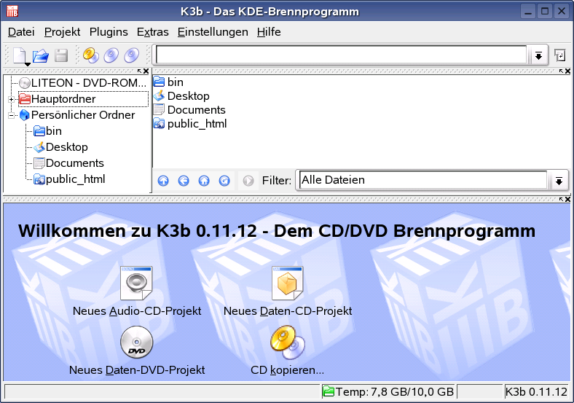The height and width of the screenshot is (403, 574).
Task: Click the green temp folder status icon
Action: click(329, 391)
